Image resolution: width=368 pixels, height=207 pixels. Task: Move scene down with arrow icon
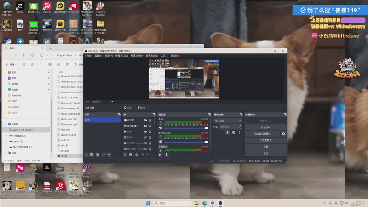point(109,155)
